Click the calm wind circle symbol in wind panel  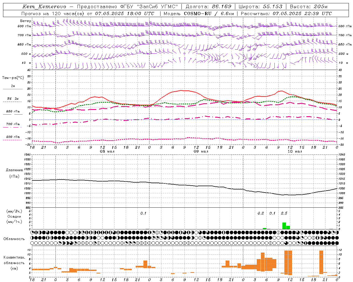(x=184, y=53)
